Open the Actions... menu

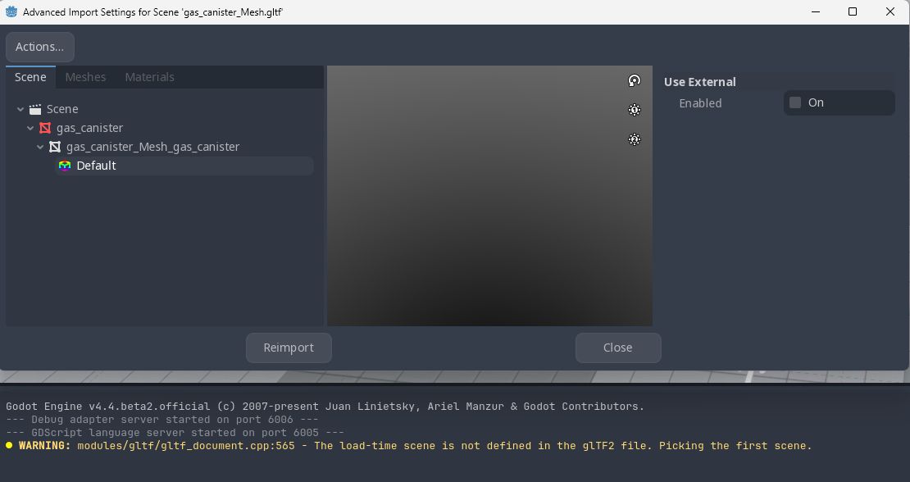[x=40, y=47]
